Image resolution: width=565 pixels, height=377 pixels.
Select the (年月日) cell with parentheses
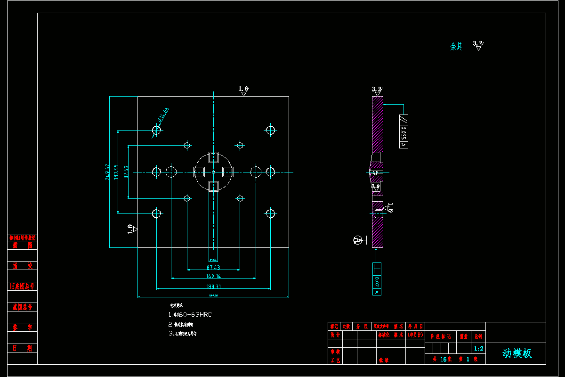pyautogui.click(x=415, y=335)
